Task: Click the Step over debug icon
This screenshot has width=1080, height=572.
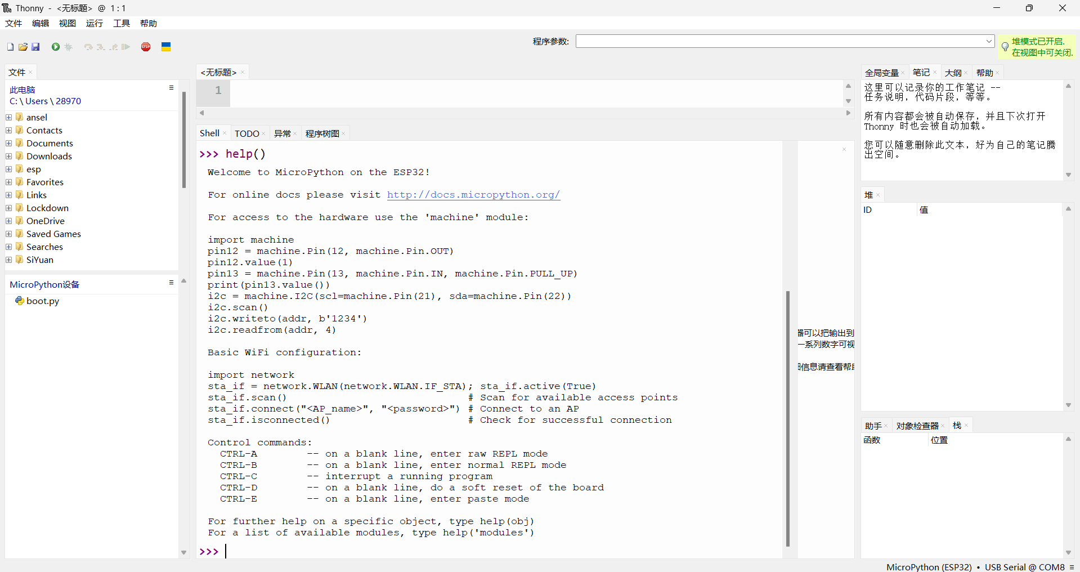Action: click(x=88, y=47)
